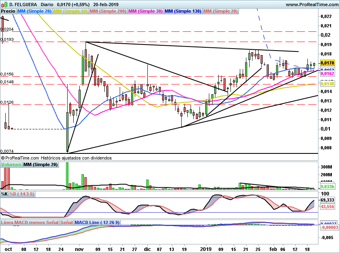This screenshot has height=253, width=340.
Task: Open the Precio indicator label
Action: point(8,11)
